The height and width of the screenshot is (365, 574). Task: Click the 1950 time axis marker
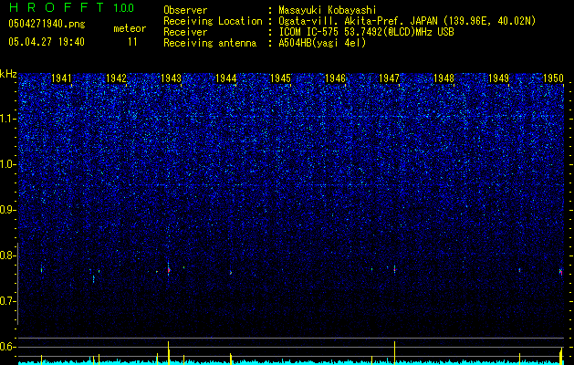553,78
